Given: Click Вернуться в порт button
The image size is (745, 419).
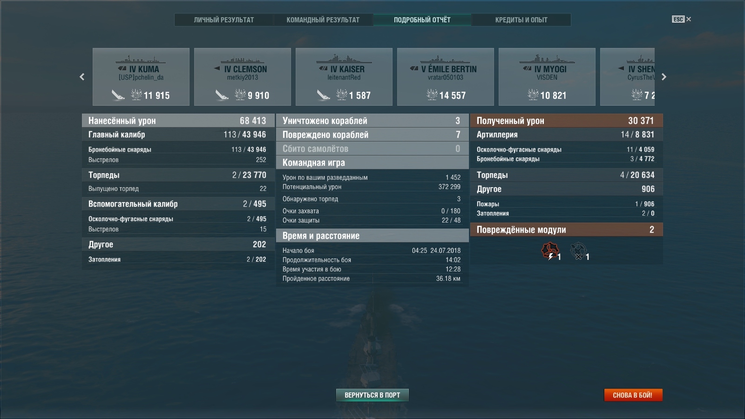Looking at the screenshot, I should 372,395.
